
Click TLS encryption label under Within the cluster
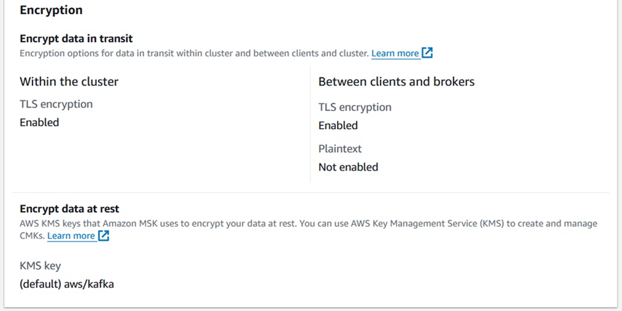[56, 104]
